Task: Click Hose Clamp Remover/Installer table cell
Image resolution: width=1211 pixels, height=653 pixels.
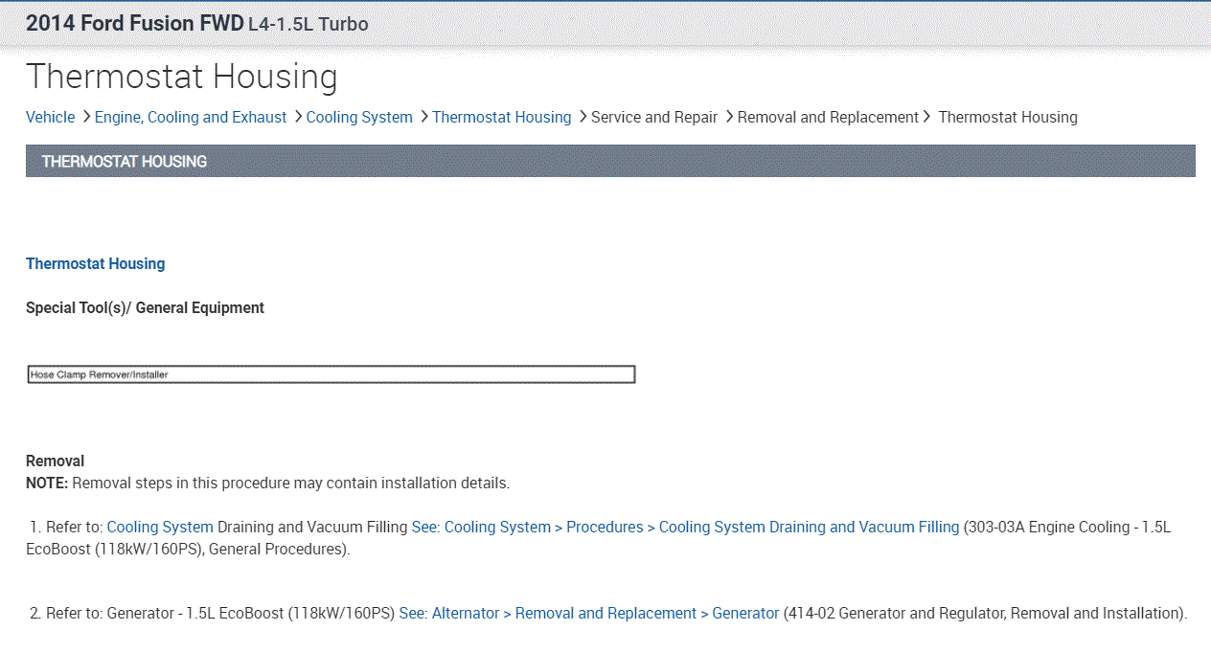Action: click(331, 374)
